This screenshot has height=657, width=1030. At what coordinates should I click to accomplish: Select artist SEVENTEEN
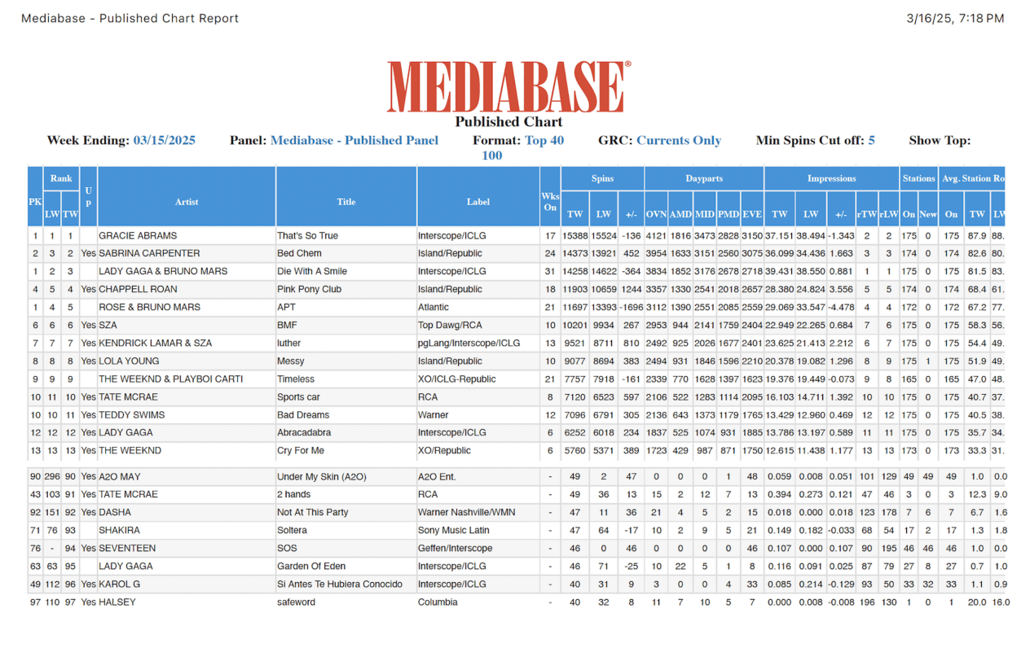[127, 549]
